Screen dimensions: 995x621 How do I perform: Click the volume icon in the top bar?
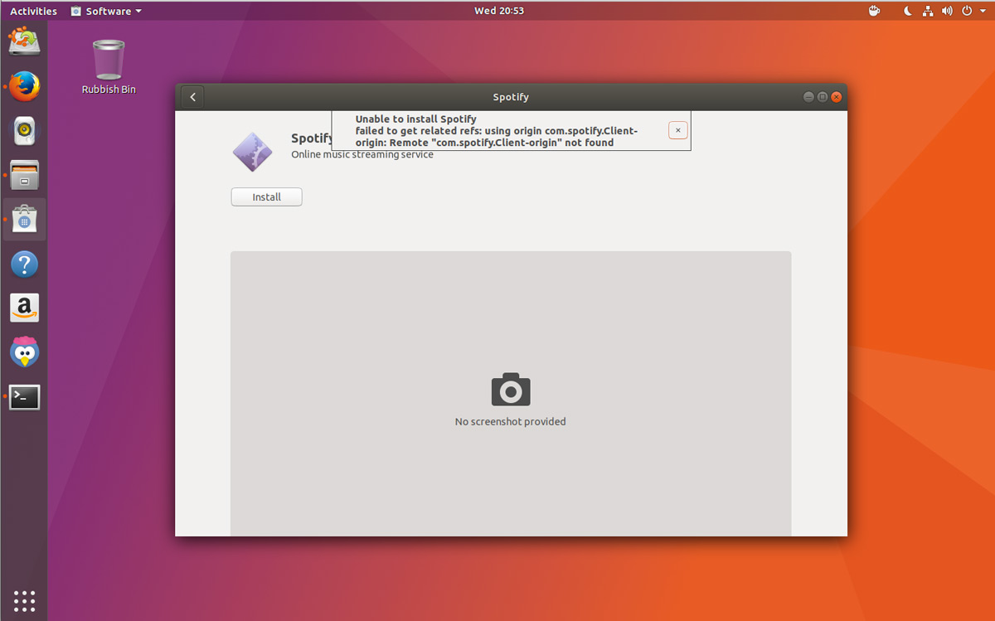tap(947, 11)
